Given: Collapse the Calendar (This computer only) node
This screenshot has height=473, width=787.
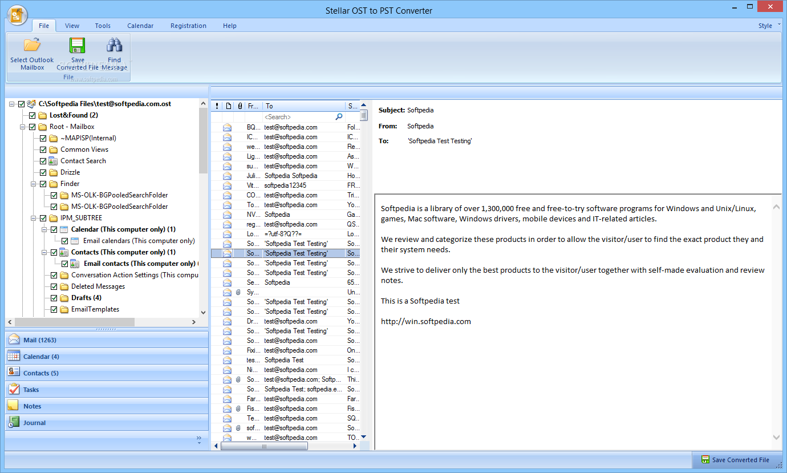Looking at the screenshot, I should 44,229.
